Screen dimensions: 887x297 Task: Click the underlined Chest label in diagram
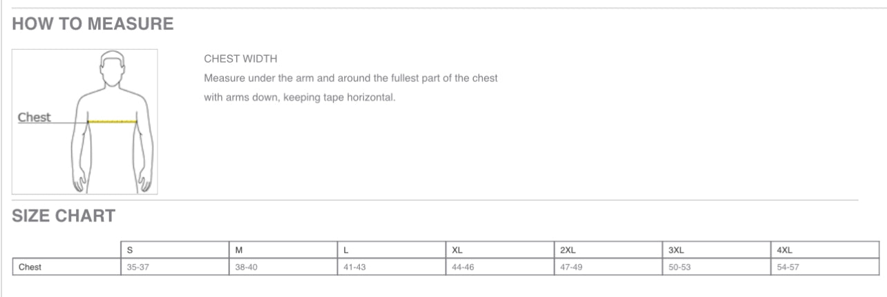point(34,117)
